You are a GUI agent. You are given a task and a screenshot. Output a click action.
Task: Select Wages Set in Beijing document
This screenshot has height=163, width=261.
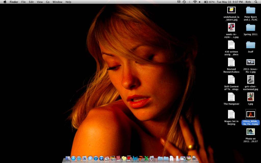click(231, 118)
